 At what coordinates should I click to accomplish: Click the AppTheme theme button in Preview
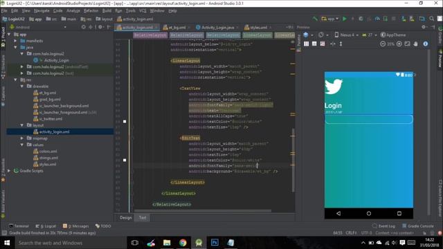(393, 35)
